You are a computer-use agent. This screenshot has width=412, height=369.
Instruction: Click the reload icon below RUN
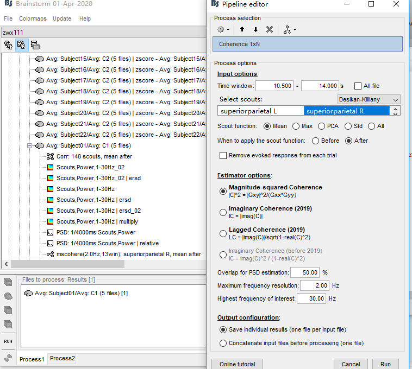pos(8,358)
